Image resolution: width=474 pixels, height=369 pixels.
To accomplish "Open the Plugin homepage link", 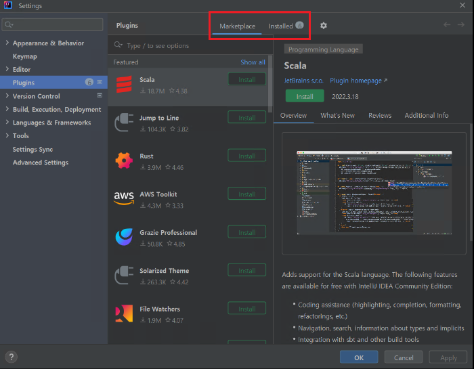I will point(358,81).
